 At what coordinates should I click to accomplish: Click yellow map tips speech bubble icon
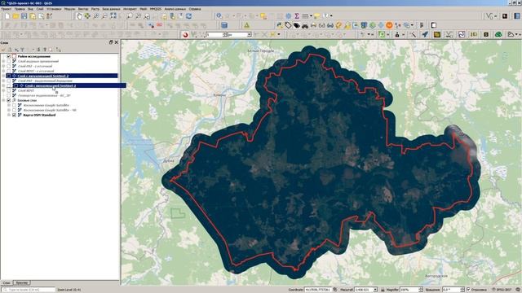pos(316,16)
